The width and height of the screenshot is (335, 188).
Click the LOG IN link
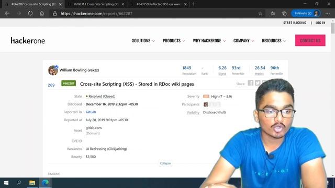(x=320, y=22)
